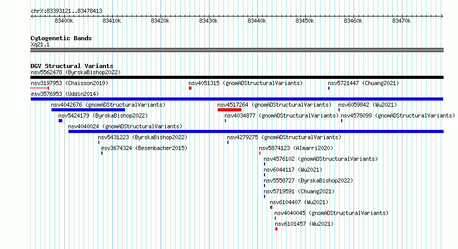Open nsv5424179 (ByrskaBishop2022) label
This screenshot has height=249, width=458.
point(103,115)
